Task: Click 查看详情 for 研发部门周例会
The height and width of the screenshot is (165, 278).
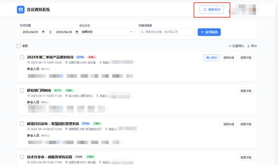Action: click(x=246, y=91)
